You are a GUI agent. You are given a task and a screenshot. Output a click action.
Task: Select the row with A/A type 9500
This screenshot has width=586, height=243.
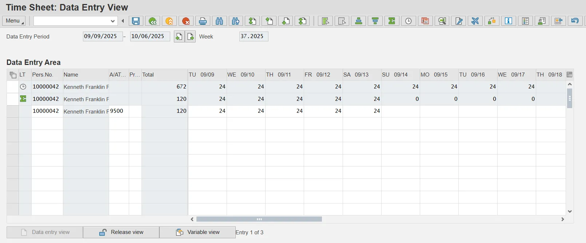point(13,111)
